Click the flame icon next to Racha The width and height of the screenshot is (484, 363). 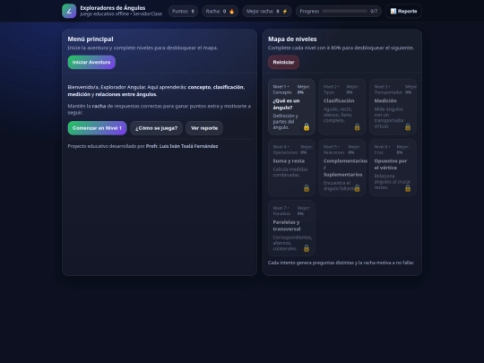pyautogui.click(x=231, y=12)
